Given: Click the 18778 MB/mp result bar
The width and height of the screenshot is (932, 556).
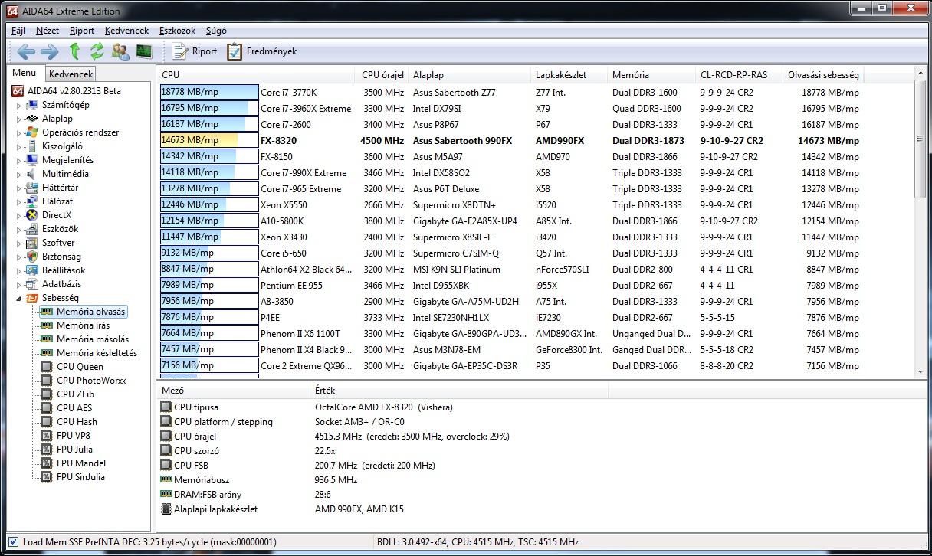Looking at the screenshot, I should point(209,93).
